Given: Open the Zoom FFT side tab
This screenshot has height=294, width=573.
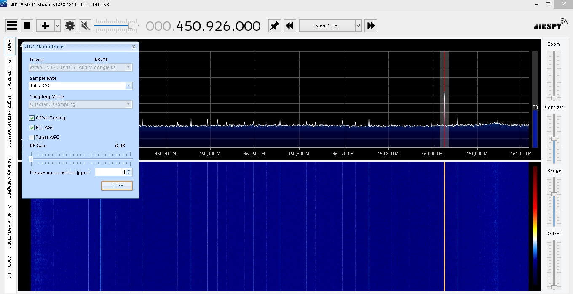Looking at the screenshot, I should tap(10, 267).
